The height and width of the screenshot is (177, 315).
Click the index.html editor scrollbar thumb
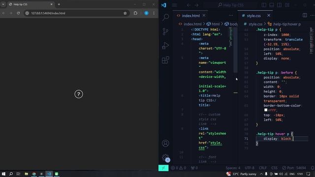(235, 50)
